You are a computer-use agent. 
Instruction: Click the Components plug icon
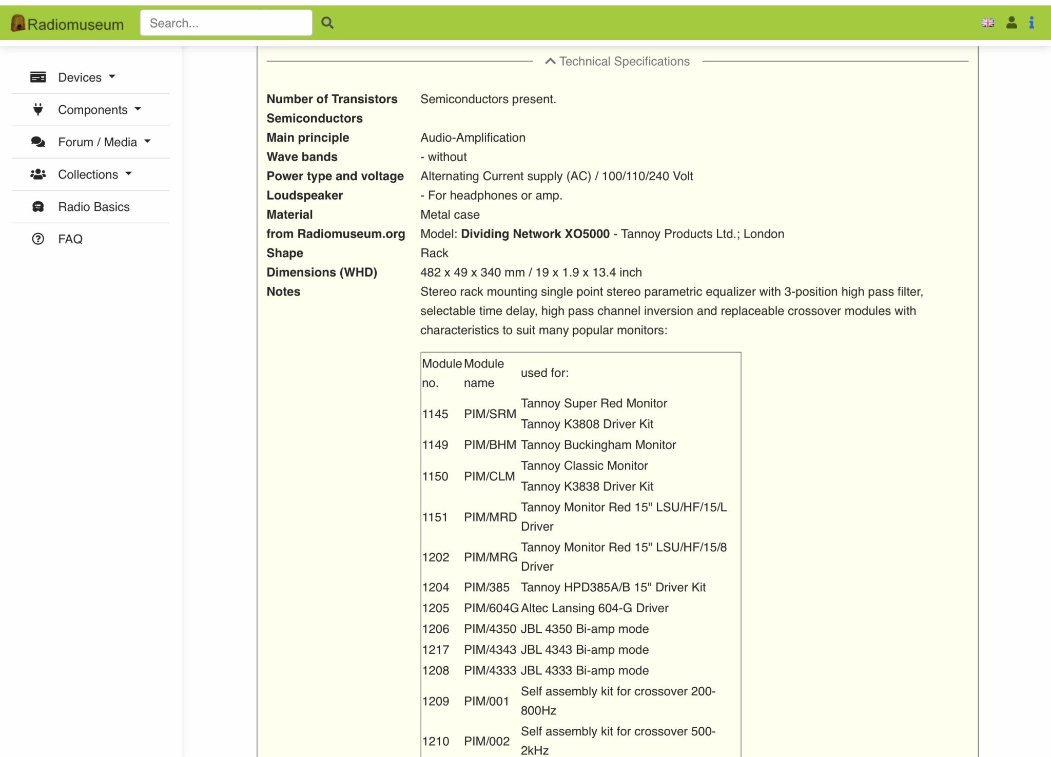38,109
